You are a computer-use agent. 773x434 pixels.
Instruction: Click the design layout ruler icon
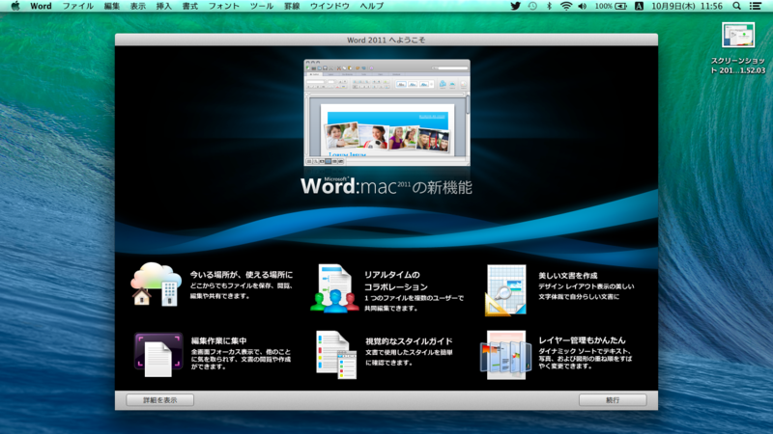(x=505, y=290)
